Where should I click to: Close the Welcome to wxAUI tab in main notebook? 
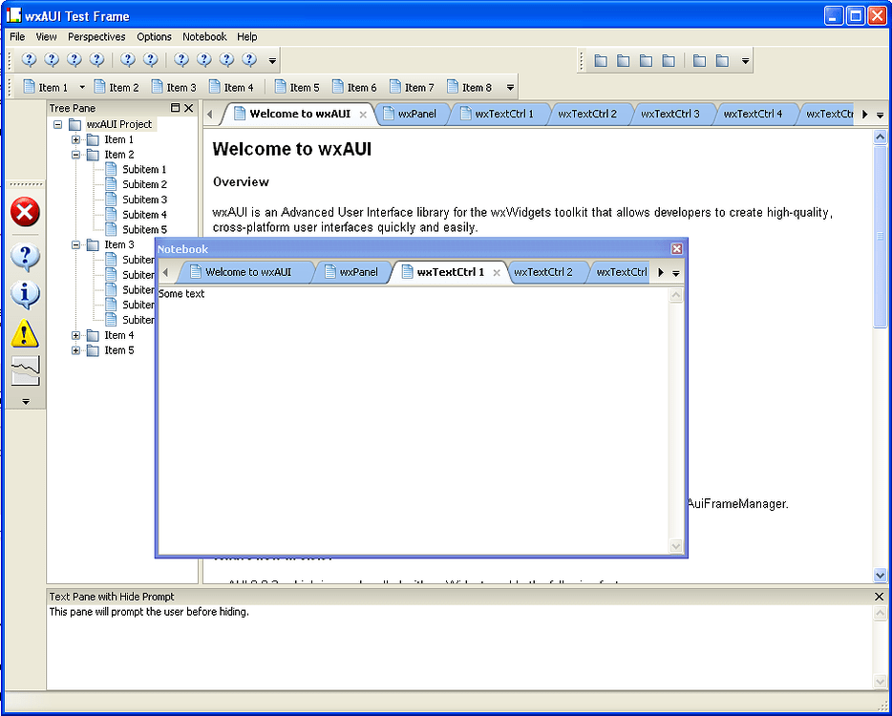pyautogui.click(x=363, y=115)
